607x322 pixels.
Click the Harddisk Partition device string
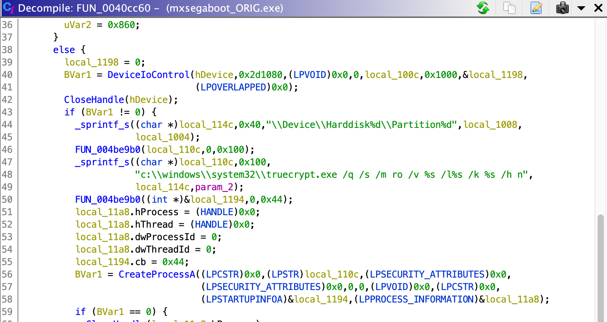point(362,124)
